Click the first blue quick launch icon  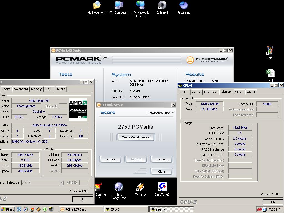(x=19, y=209)
